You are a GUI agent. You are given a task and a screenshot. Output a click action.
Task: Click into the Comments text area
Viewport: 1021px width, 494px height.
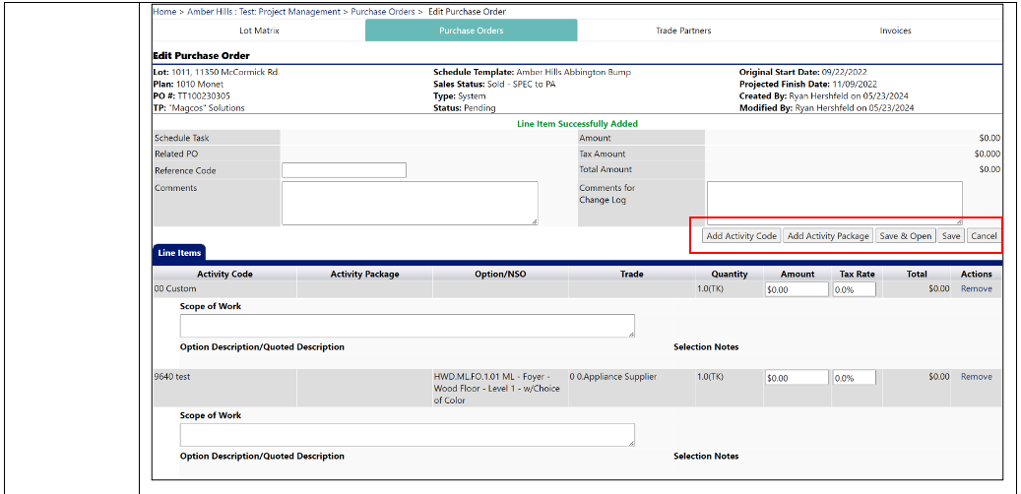[x=411, y=204]
